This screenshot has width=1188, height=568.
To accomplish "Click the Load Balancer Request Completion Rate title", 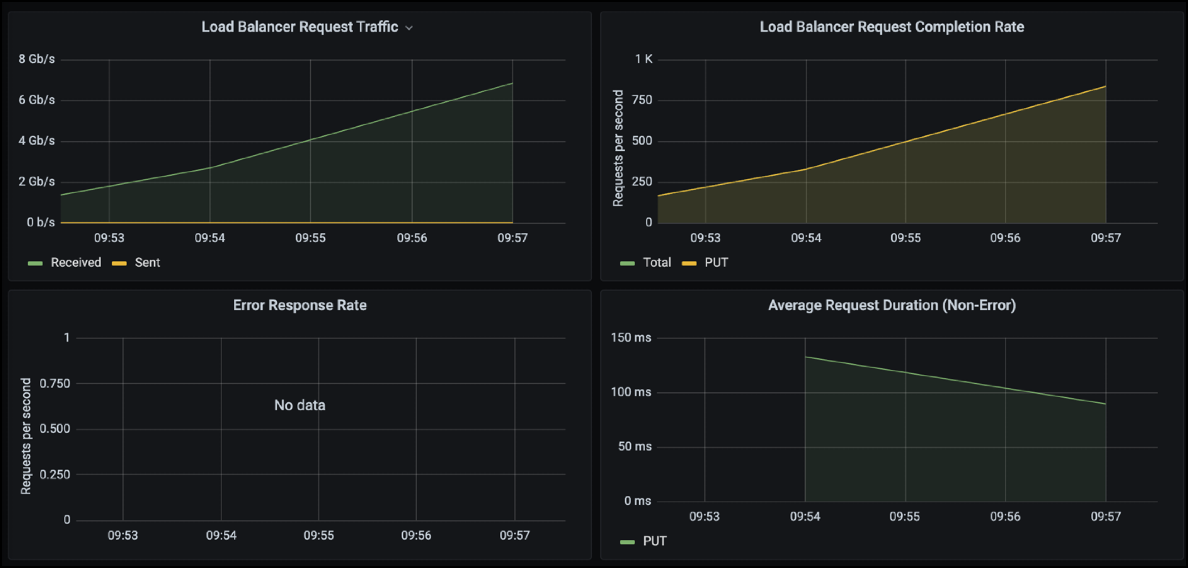I will tap(891, 27).
